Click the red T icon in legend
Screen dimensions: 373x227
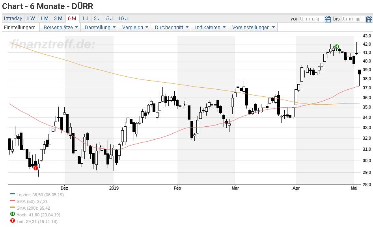[x=13, y=221]
